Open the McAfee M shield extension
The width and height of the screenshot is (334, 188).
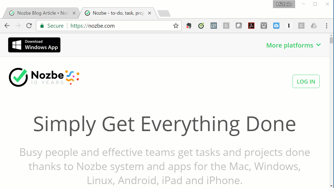point(264,26)
